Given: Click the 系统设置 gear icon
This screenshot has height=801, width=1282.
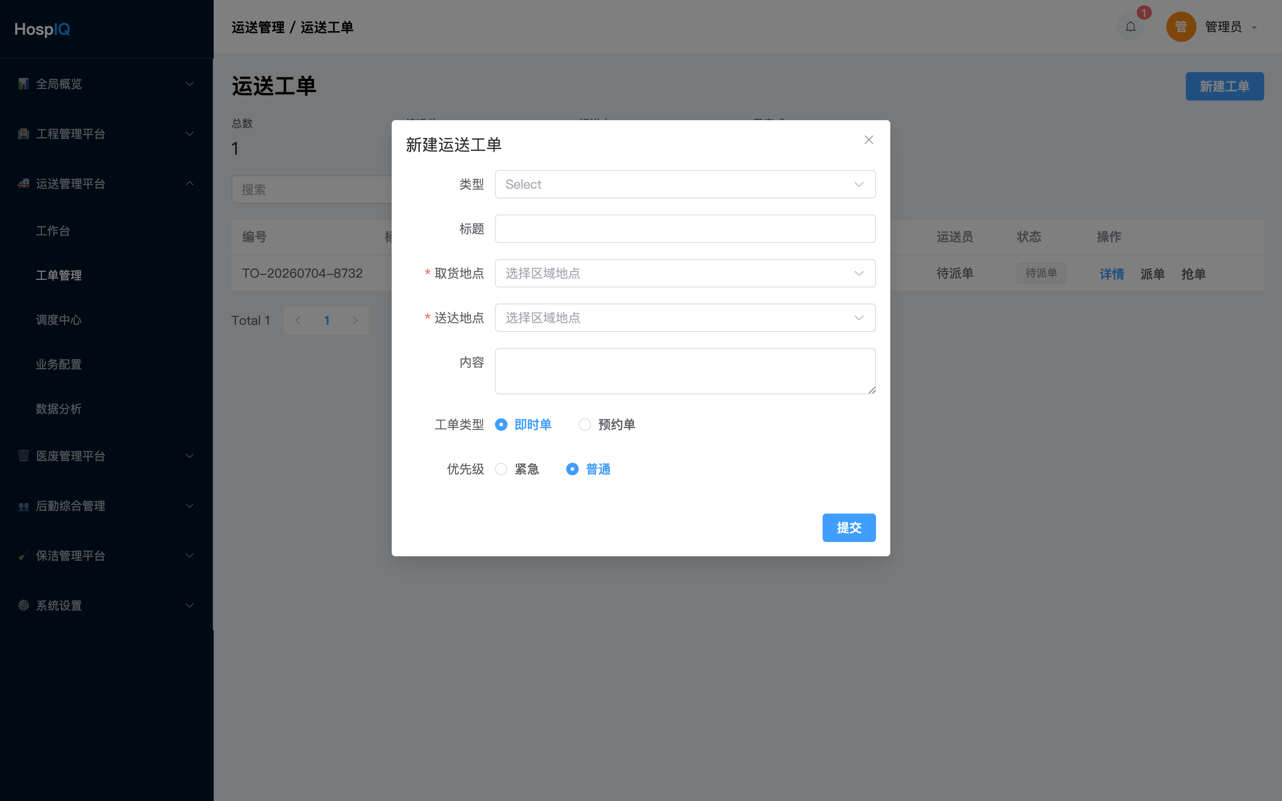Looking at the screenshot, I should (x=23, y=605).
